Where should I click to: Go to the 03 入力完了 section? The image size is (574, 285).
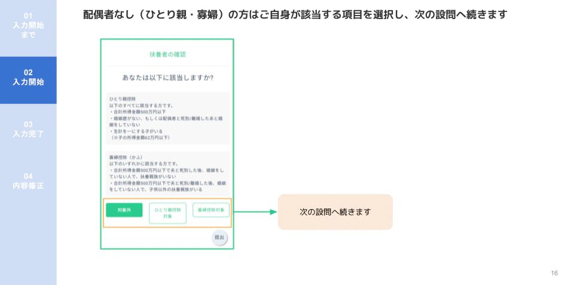28,129
